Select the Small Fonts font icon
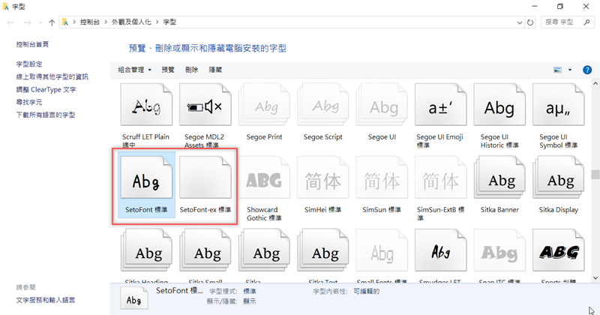The image size is (600, 315). [382, 250]
